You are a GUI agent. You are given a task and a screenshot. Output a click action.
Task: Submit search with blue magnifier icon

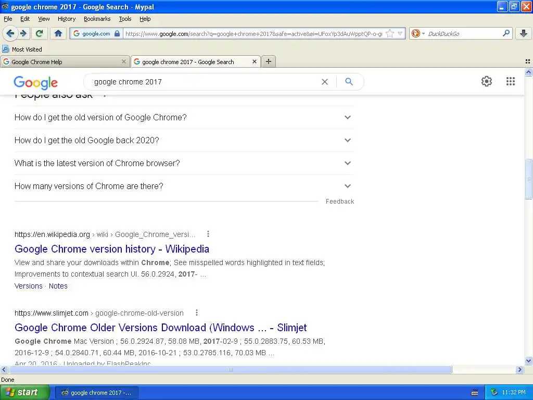coord(349,82)
